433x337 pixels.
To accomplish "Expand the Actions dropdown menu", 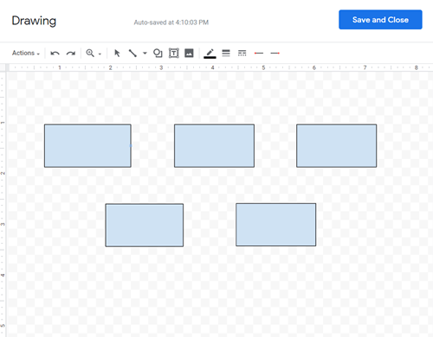I will pos(26,54).
